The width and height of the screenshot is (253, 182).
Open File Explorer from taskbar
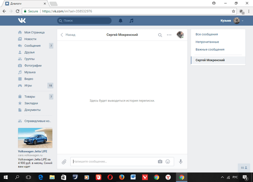[x=52, y=177]
